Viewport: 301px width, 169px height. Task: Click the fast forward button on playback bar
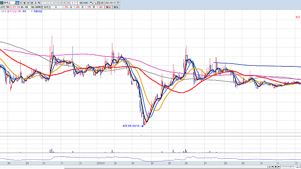click(279, 167)
